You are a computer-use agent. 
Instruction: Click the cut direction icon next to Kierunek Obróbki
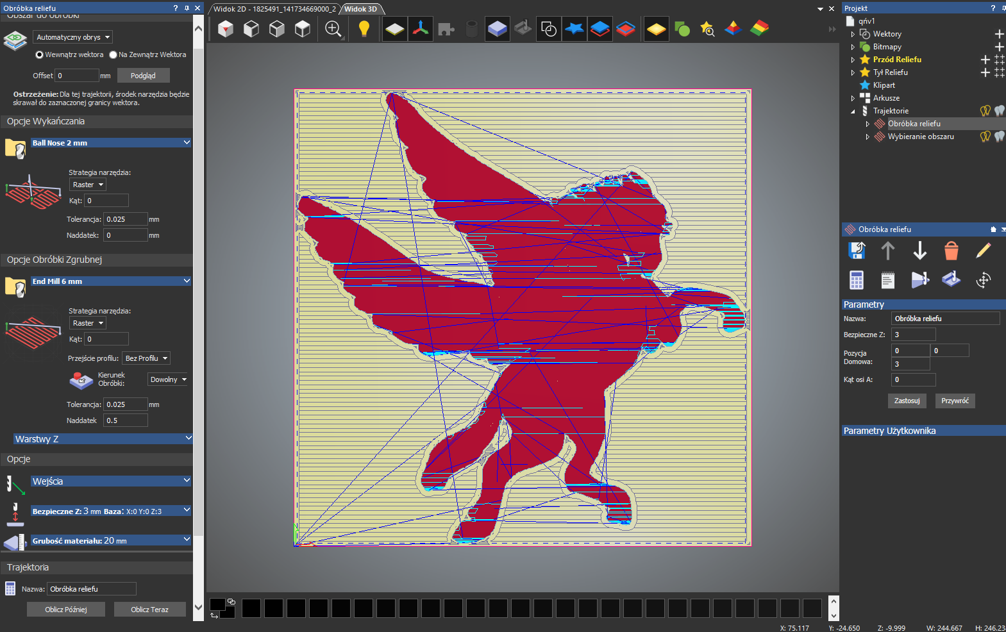click(81, 380)
